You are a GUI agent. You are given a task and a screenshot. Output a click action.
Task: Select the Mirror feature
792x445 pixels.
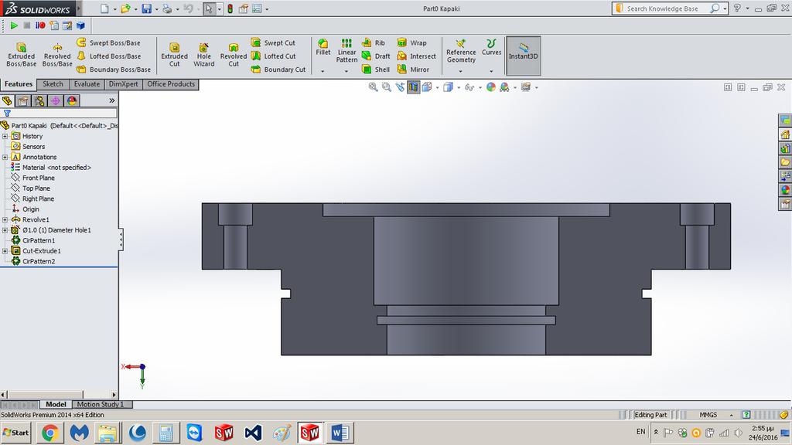pos(413,69)
